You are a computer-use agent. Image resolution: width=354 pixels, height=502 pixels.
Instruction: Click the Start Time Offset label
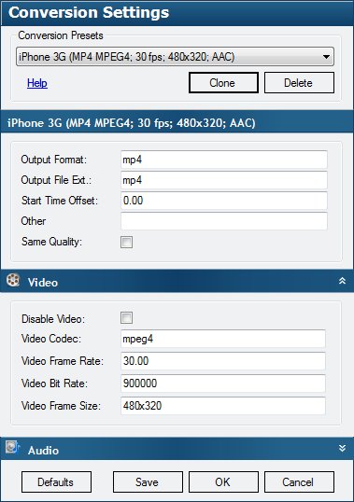(60, 201)
